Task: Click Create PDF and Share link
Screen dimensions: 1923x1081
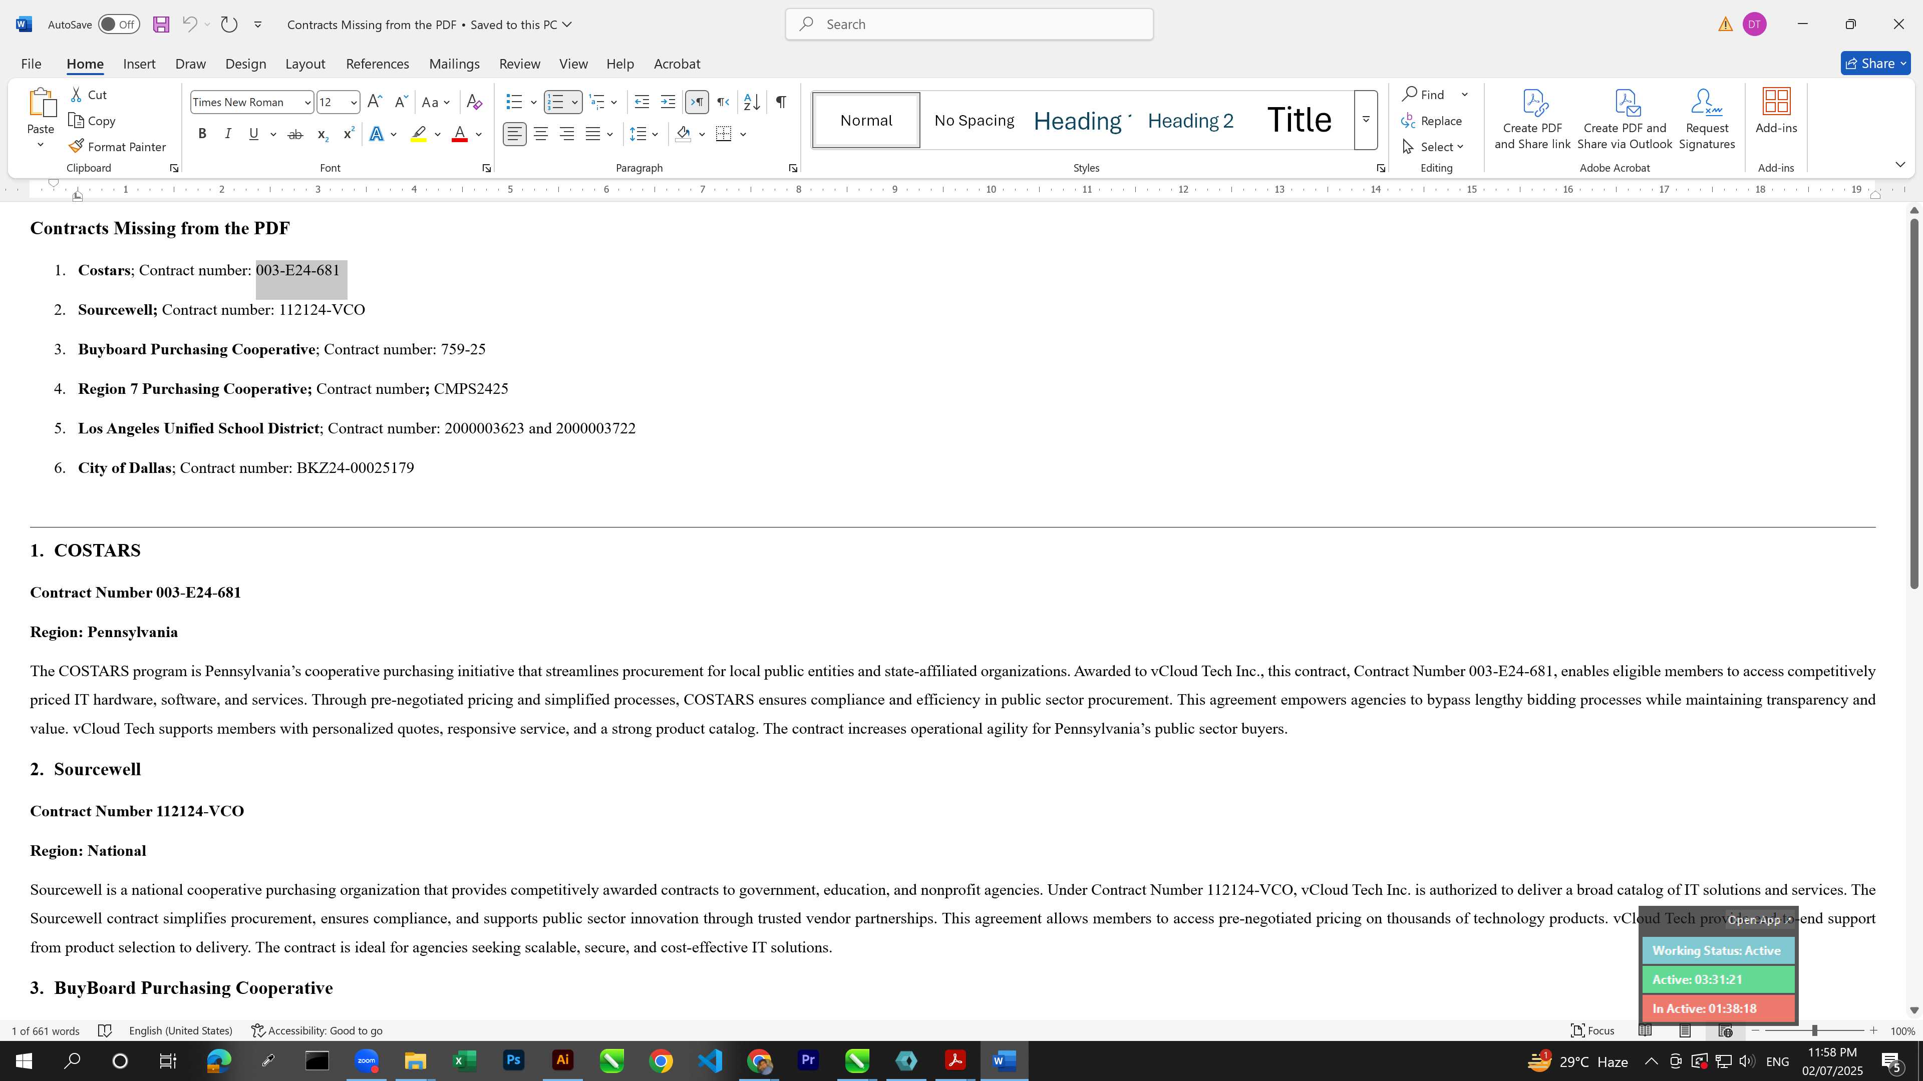Action: [x=1532, y=120]
